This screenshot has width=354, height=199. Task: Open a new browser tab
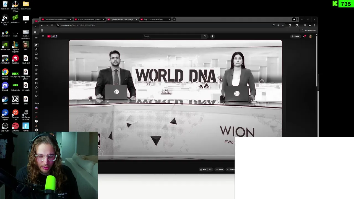(174, 19)
